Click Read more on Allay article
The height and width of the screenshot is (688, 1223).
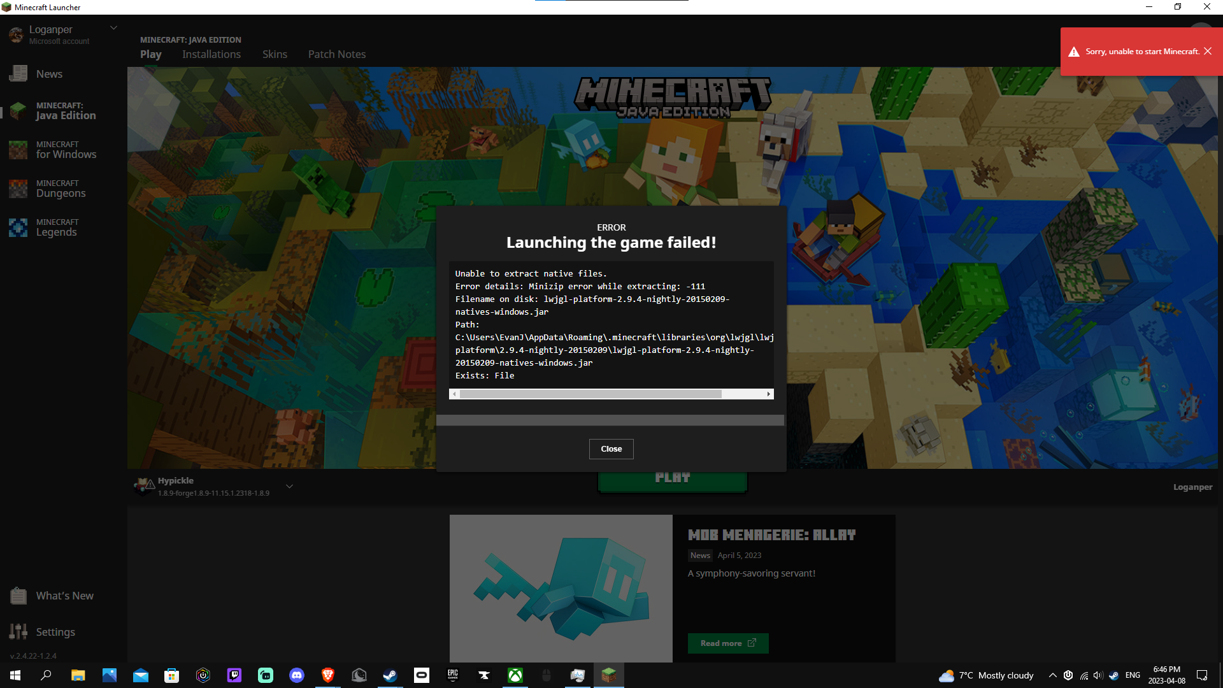click(728, 643)
